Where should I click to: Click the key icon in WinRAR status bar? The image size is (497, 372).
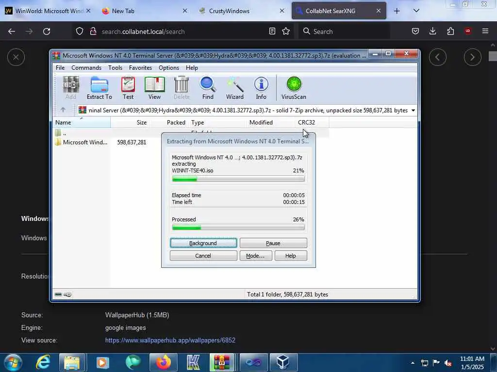coord(67,294)
